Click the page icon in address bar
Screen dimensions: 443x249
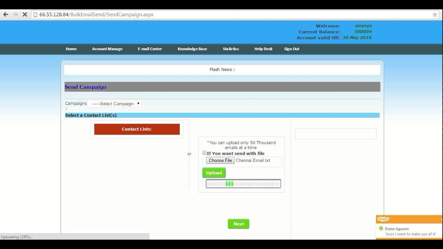[35, 15]
